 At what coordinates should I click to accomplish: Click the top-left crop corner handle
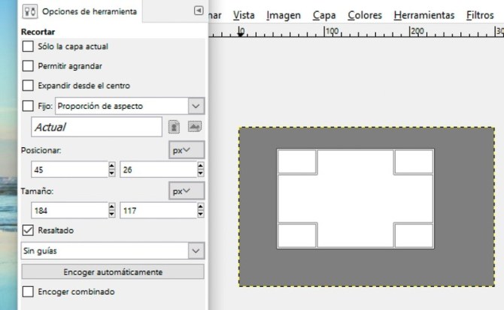pyautogui.click(x=296, y=161)
